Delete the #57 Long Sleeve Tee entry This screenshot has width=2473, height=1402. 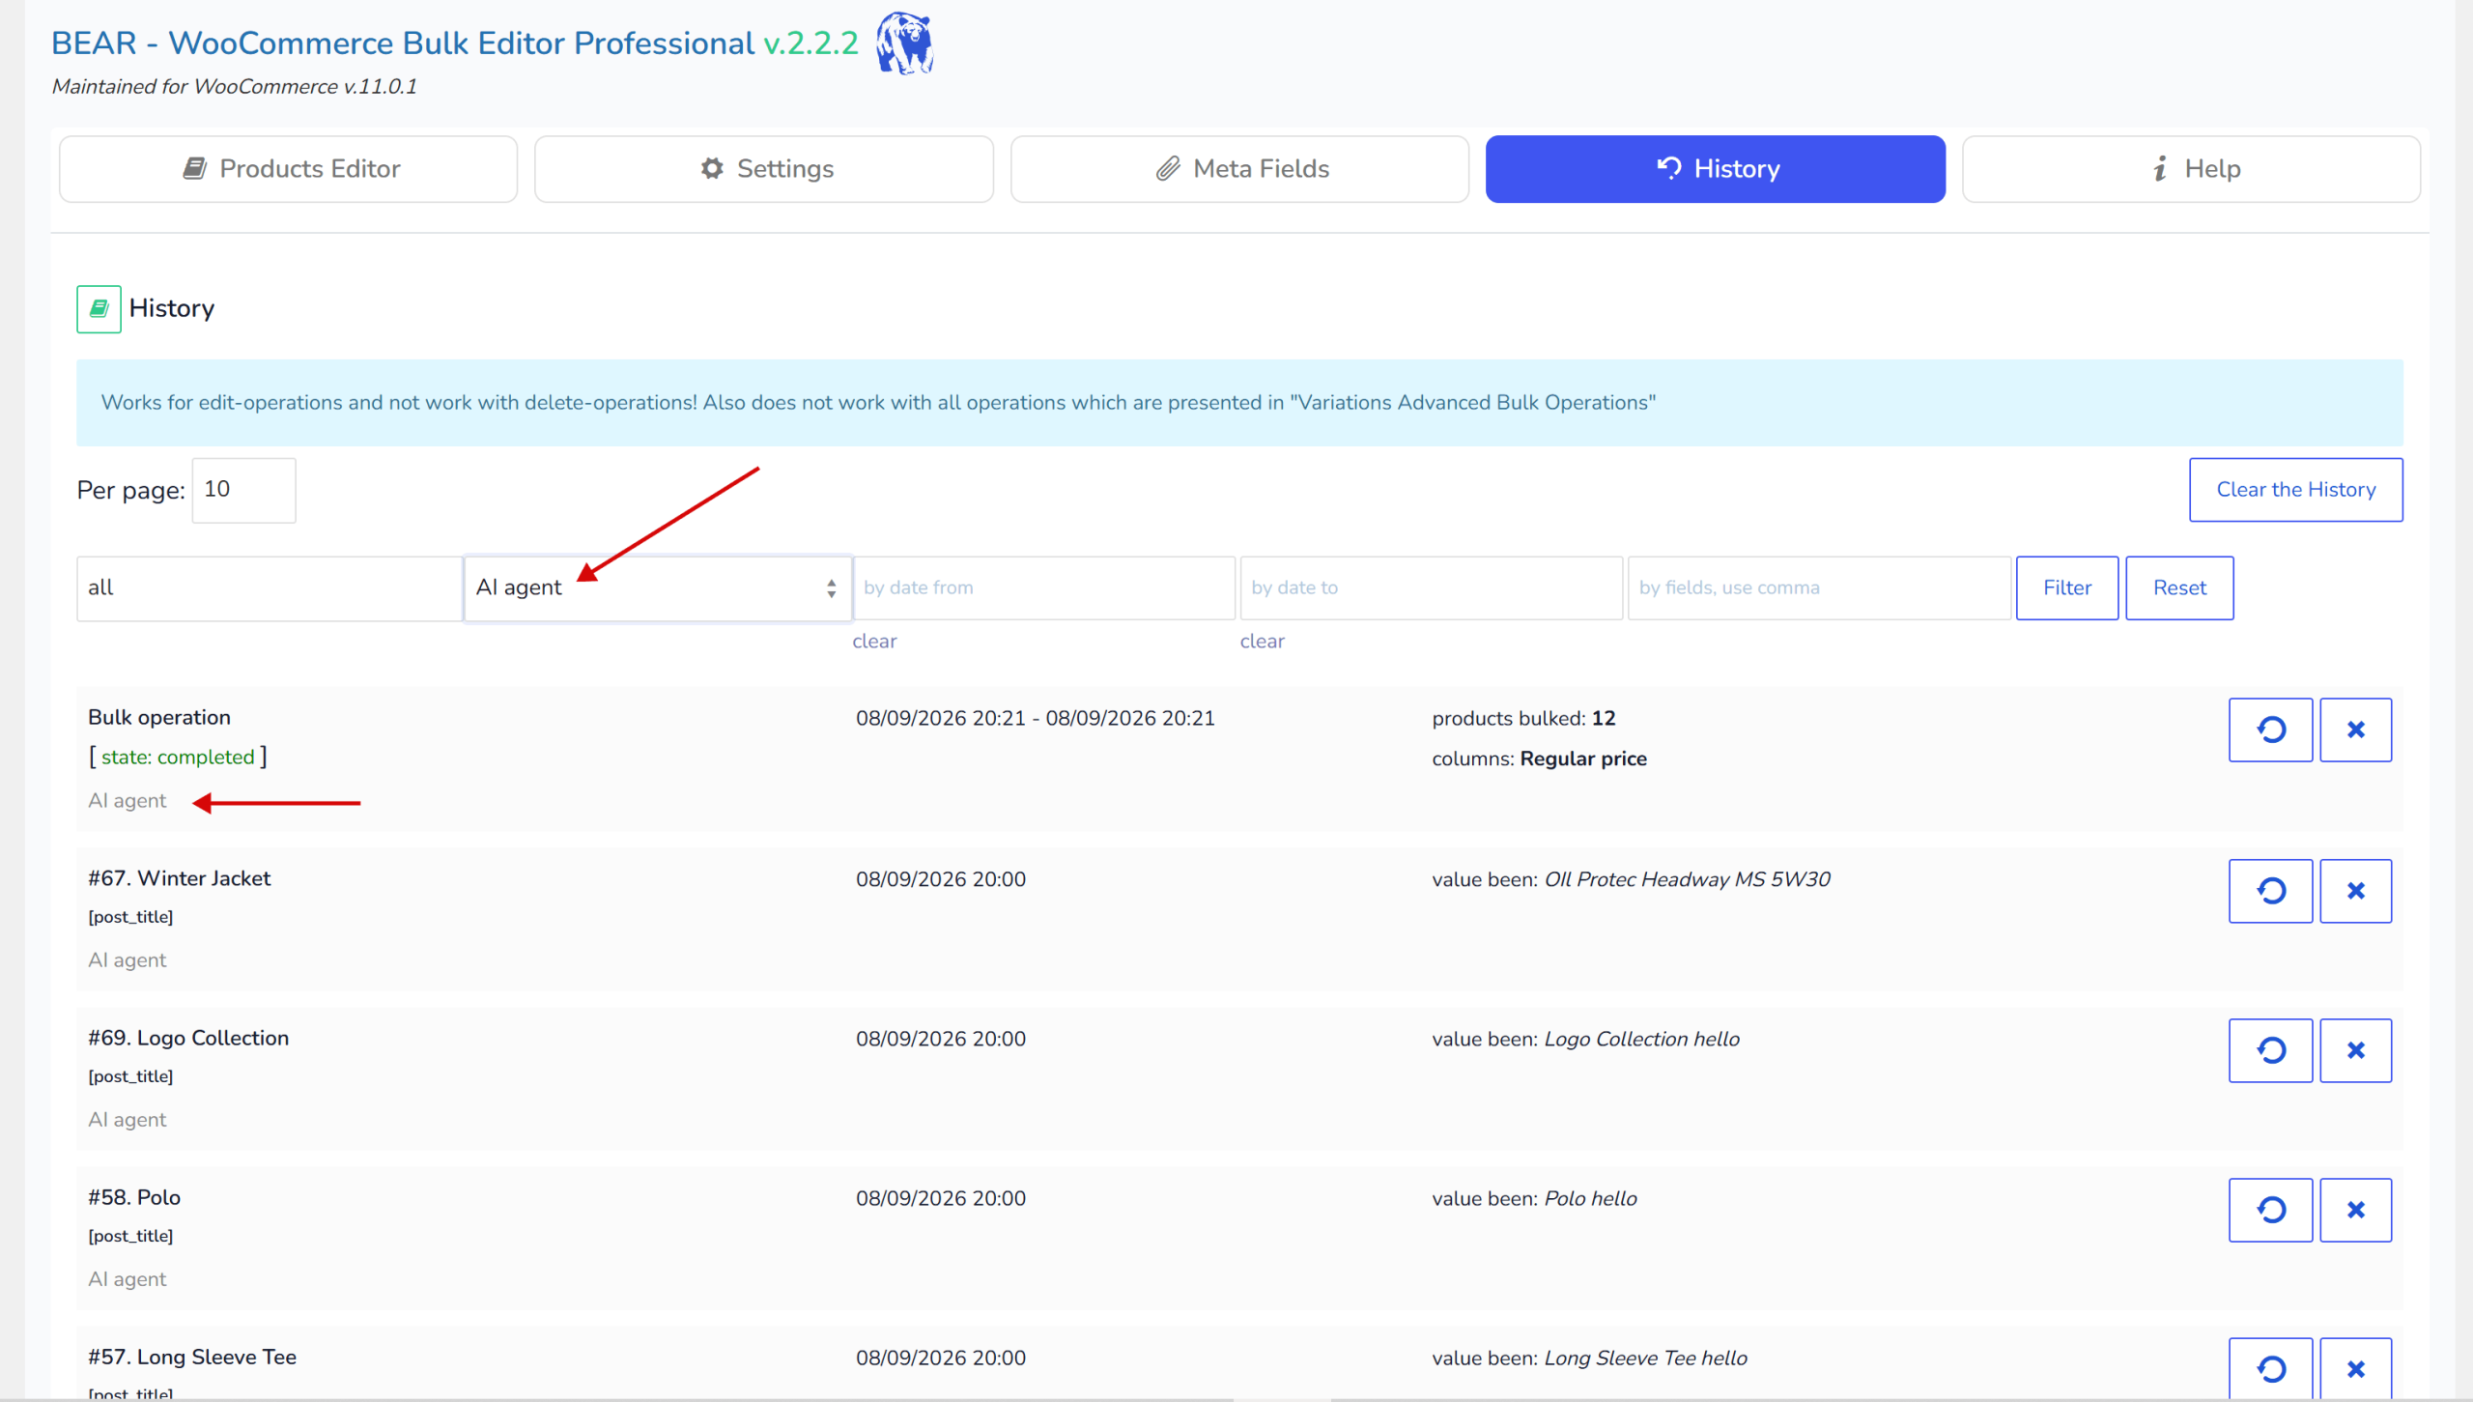[2355, 1368]
